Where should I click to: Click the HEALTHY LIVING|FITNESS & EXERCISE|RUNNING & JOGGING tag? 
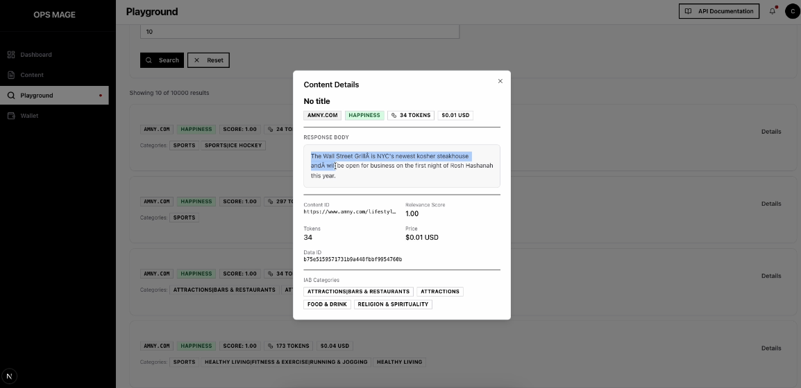286,362
